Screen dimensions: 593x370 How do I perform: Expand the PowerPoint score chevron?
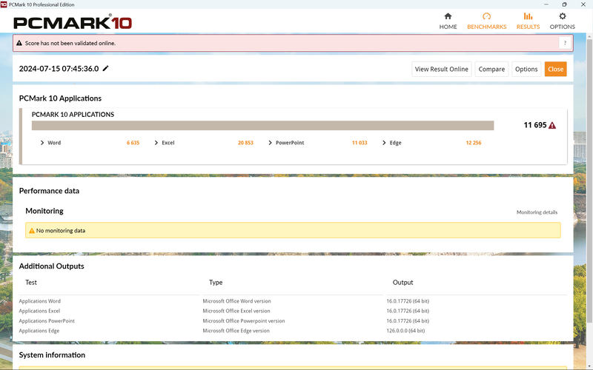coord(270,143)
